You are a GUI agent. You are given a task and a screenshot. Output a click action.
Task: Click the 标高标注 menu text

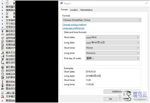click(x=10, y=41)
